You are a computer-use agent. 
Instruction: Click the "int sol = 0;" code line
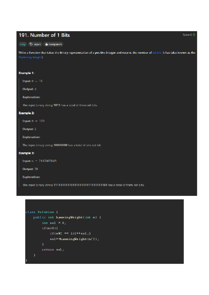click(54, 223)
